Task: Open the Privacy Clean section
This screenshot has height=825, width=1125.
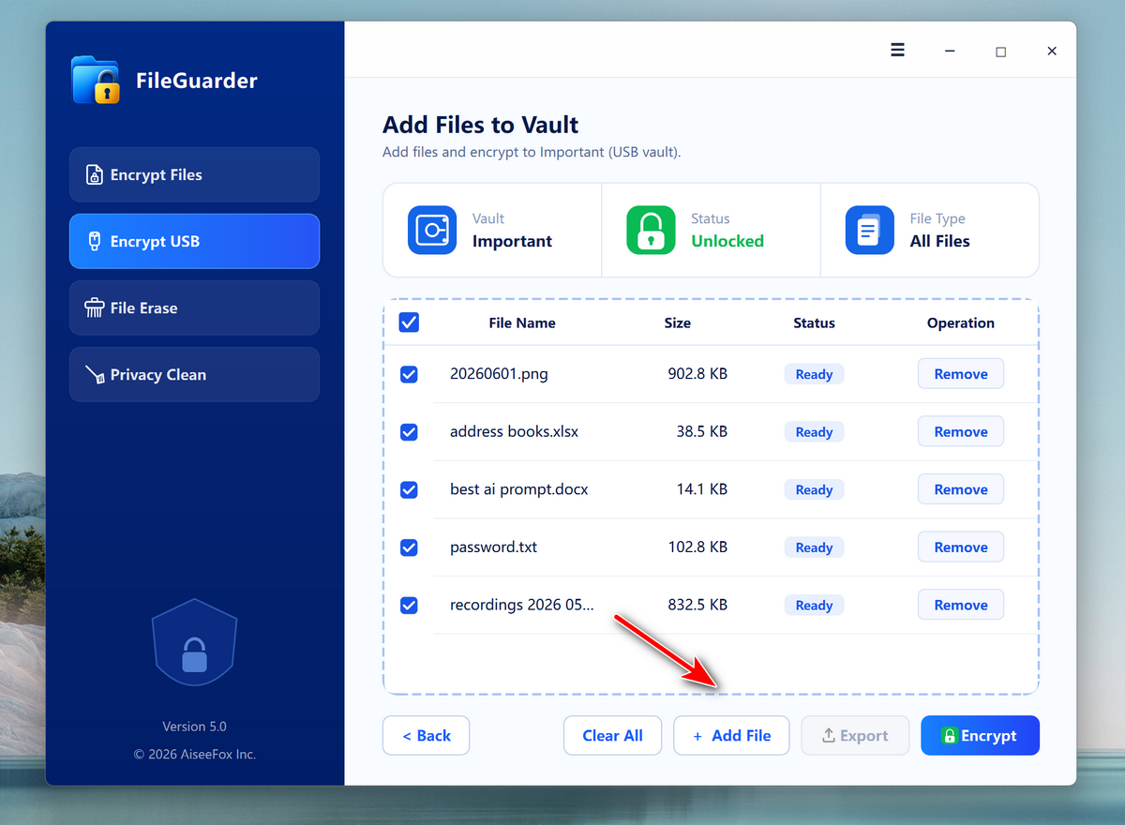Action: [x=194, y=374]
